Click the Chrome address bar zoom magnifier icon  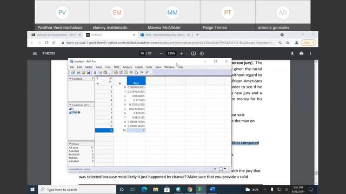(280, 43)
